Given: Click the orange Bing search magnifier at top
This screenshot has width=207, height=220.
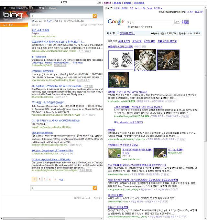Looking at the screenshot, I should [x=95, y=16].
